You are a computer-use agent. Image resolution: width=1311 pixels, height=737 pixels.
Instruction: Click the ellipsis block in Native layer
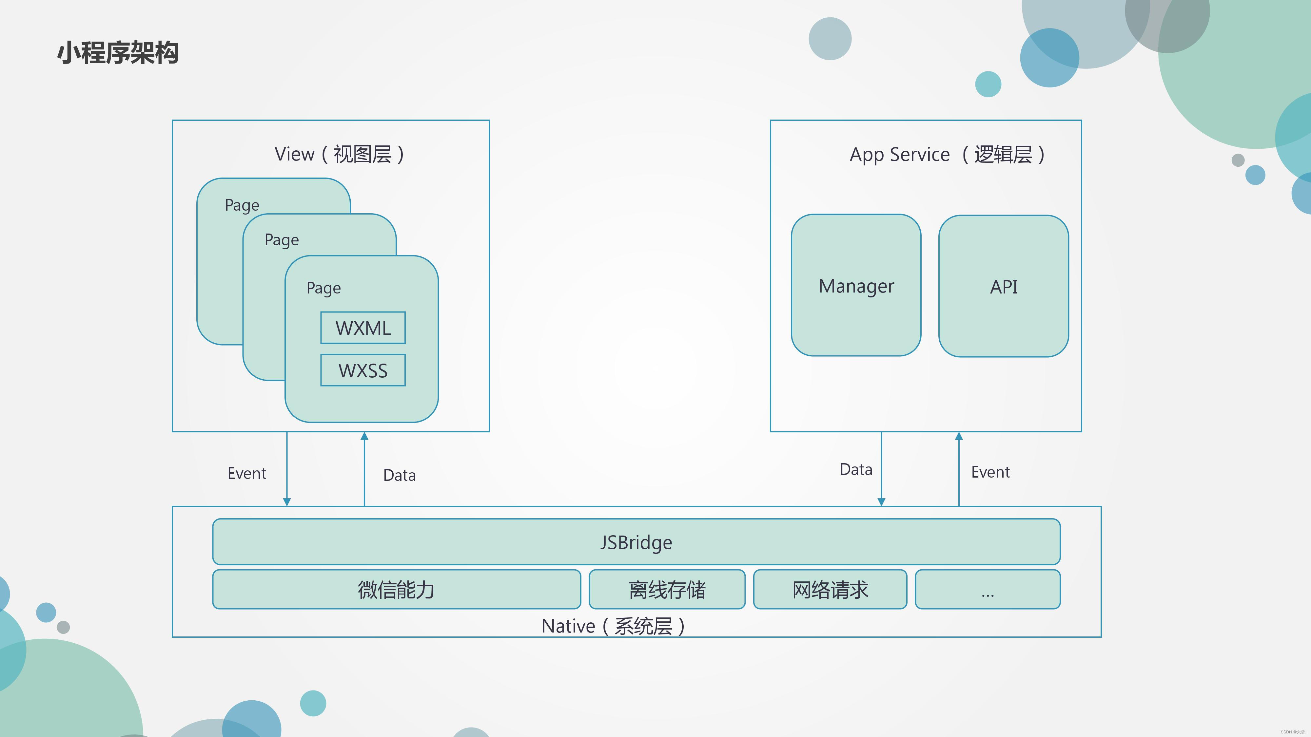pos(987,590)
